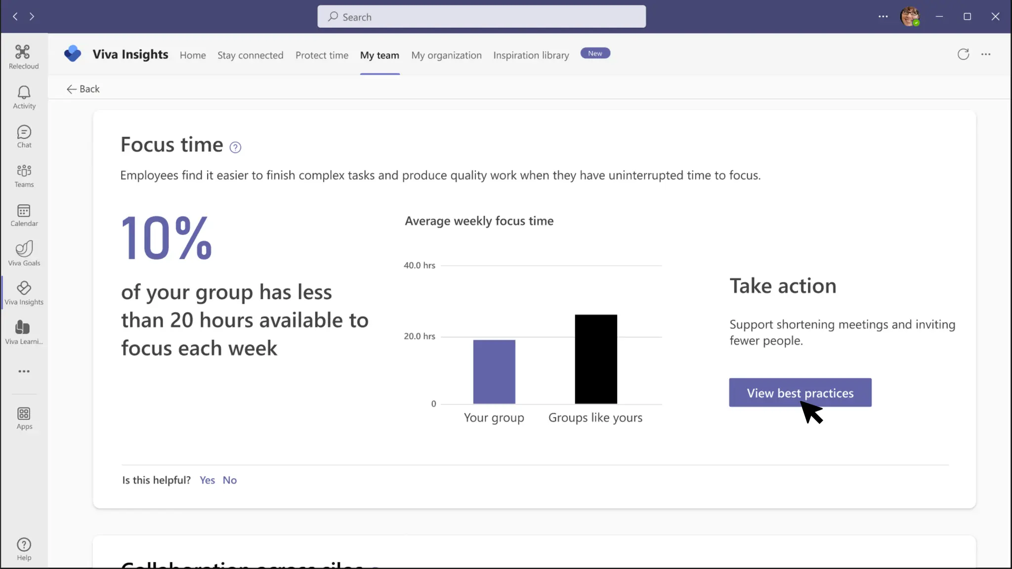This screenshot has width=1012, height=569.
Task: Launch Viva Goals from sidebar
Action: tap(24, 254)
